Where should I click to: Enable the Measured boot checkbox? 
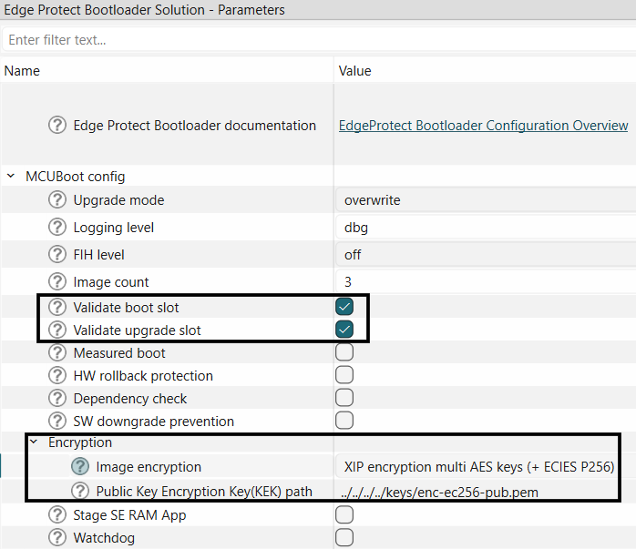click(x=344, y=352)
